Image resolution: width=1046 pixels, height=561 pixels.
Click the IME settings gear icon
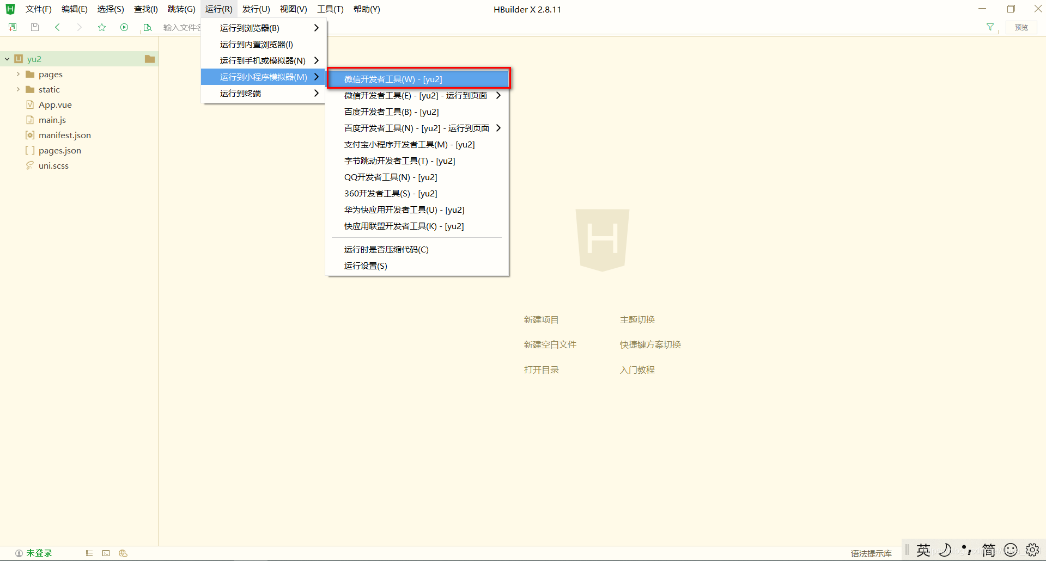click(x=1032, y=550)
